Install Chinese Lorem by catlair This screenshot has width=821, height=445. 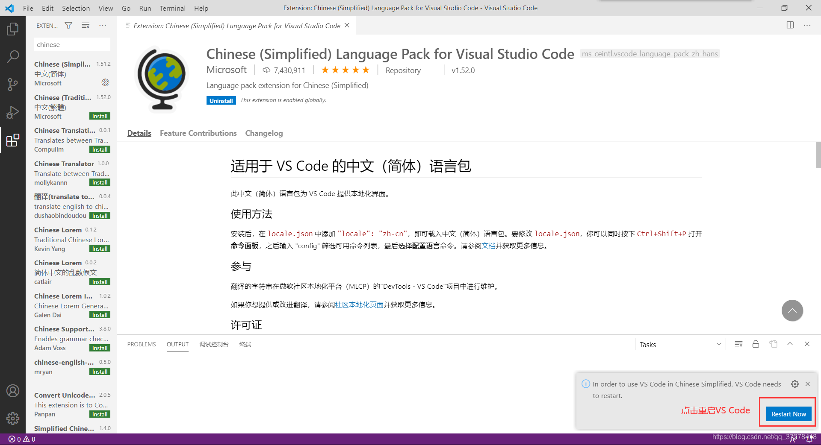100,282
